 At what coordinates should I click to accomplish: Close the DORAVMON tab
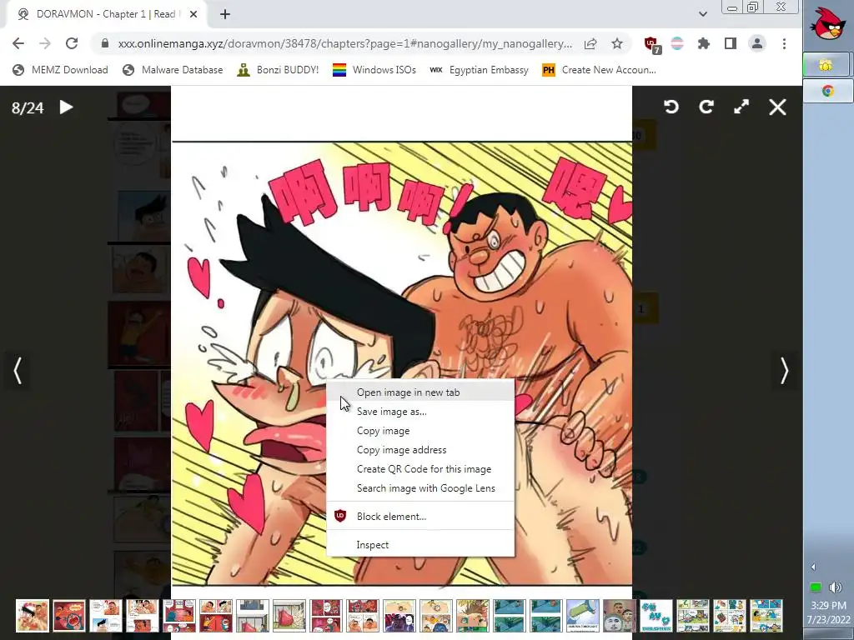(x=193, y=14)
